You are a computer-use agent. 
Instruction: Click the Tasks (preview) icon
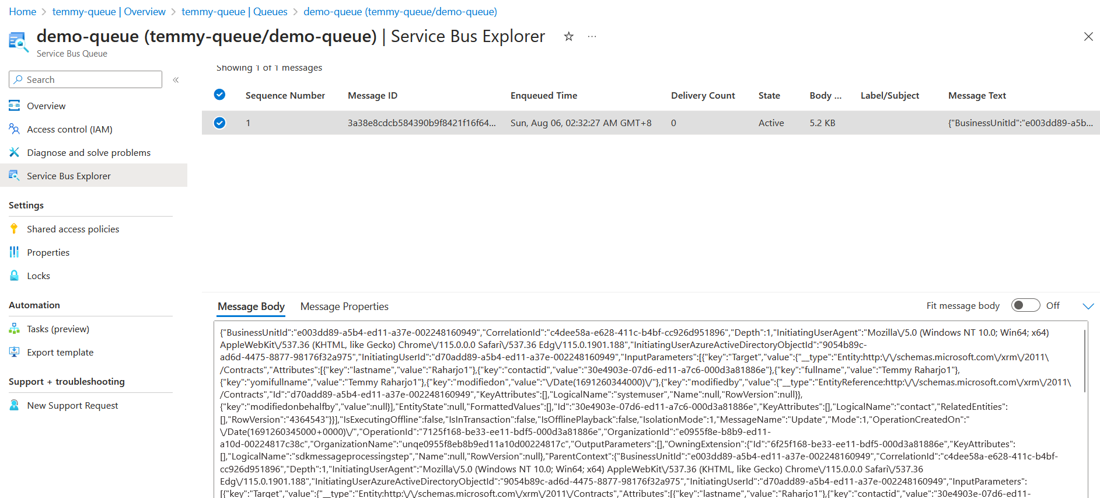click(14, 329)
